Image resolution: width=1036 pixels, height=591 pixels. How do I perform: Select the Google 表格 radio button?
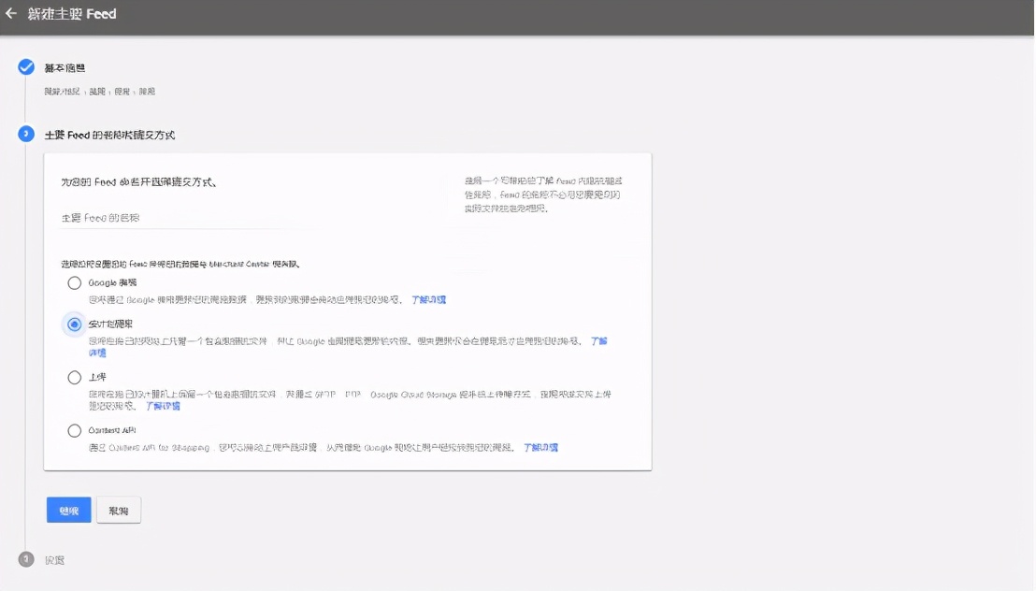(74, 281)
